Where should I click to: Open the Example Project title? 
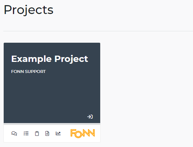click(50, 59)
